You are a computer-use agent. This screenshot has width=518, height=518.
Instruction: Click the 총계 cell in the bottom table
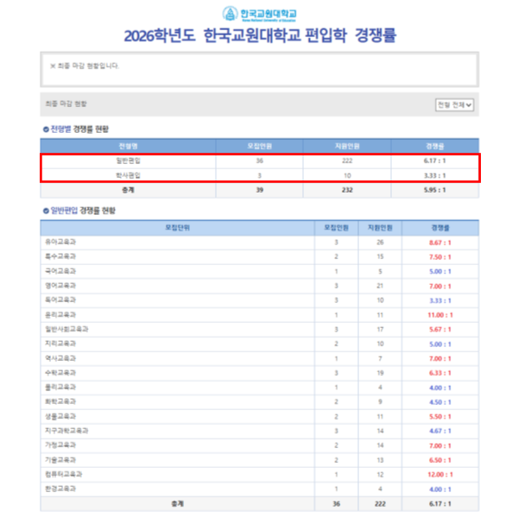click(x=177, y=504)
